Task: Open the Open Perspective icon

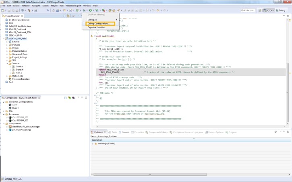Action: click(x=259, y=10)
